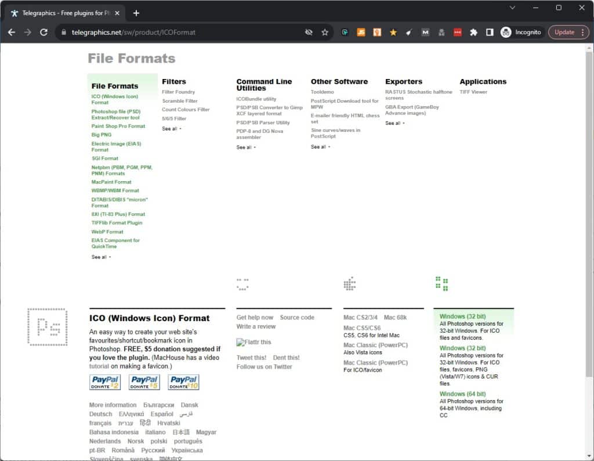Reload the Telegraphics page
The width and height of the screenshot is (594, 461).
click(44, 33)
